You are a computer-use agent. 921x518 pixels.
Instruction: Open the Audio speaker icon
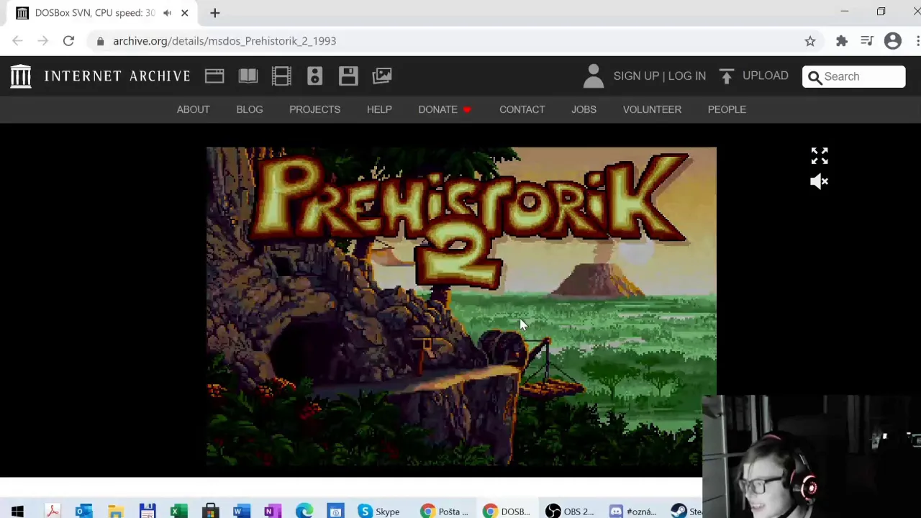pos(314,76)
